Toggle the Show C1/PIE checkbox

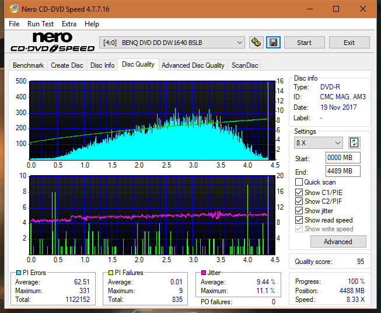coord(299,192)
